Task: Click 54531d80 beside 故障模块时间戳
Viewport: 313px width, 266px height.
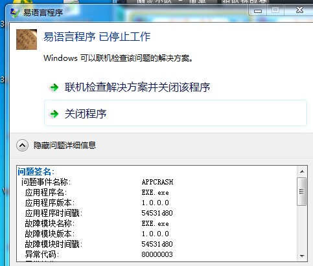Action: coord(157,244)
